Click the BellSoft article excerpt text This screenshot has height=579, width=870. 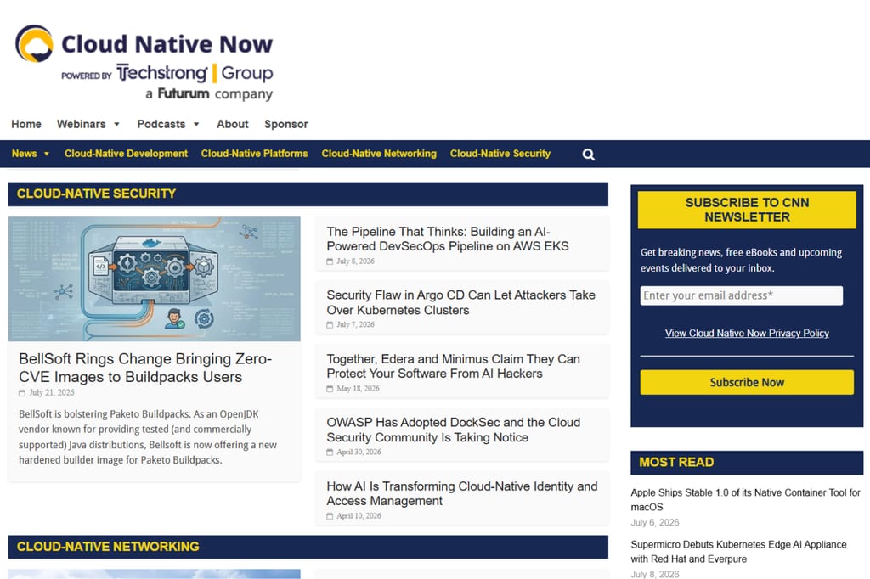148,437
